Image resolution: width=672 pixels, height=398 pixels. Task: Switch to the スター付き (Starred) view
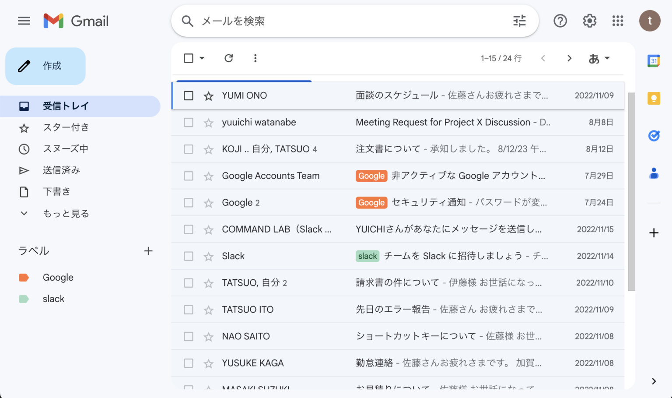[x=66, y=127]
